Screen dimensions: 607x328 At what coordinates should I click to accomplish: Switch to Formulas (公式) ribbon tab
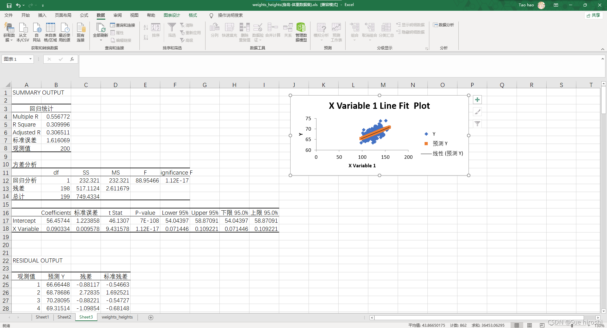(84, 15)
